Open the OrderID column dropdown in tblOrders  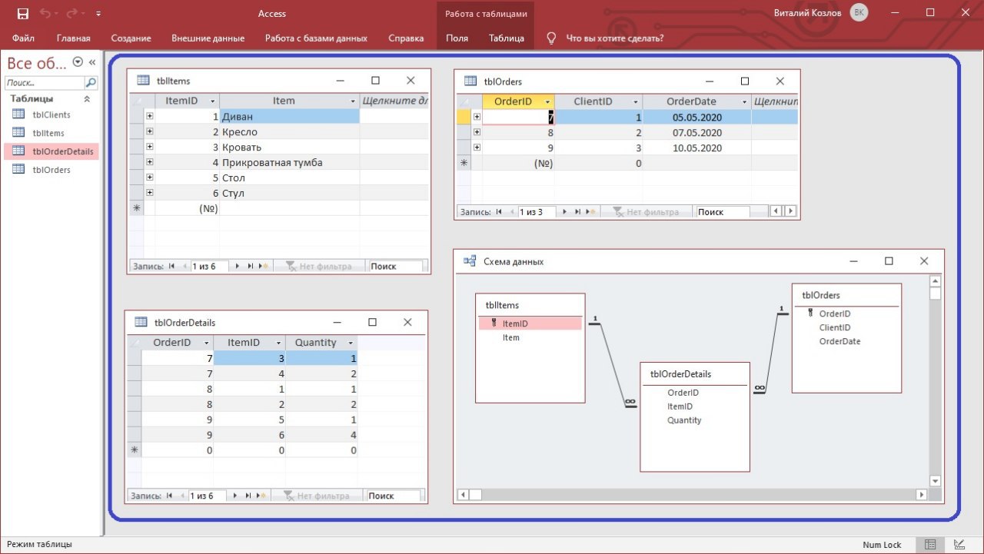click(547, 101)
